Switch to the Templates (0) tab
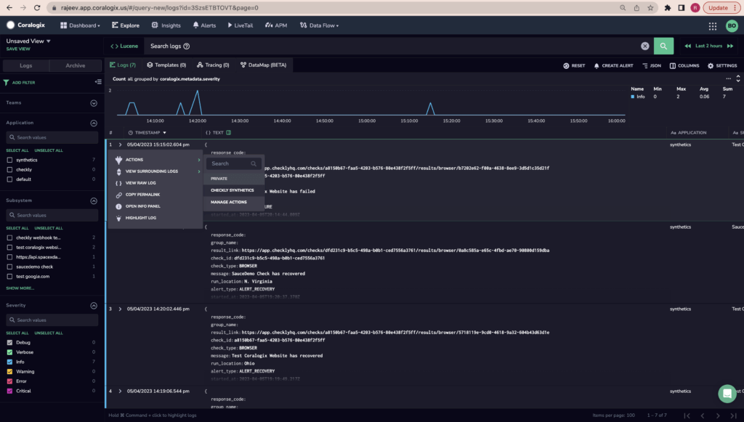The height and width of the screenshot is (422, 744). 166,65
